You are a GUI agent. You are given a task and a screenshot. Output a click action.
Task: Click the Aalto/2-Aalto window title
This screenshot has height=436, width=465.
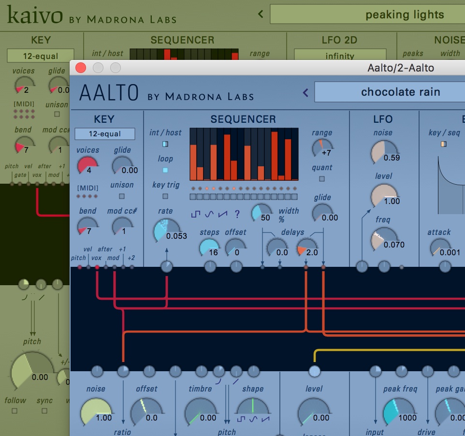(401, 68)
